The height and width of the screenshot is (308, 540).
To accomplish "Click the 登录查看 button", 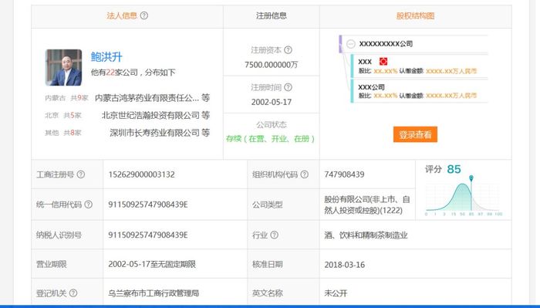I will pyautogui.click(x=415, y=134).
